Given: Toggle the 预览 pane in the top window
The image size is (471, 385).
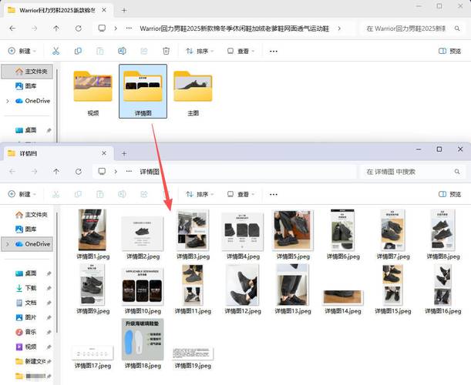Looking at the screenshot, I should pos(453,51).
